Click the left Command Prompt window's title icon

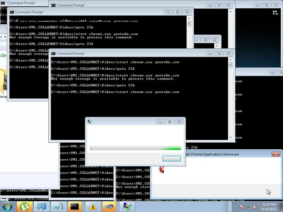(x=12, y=12)
